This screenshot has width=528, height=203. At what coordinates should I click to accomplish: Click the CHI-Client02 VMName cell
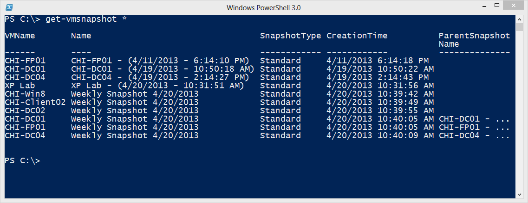tap(35, 102)
